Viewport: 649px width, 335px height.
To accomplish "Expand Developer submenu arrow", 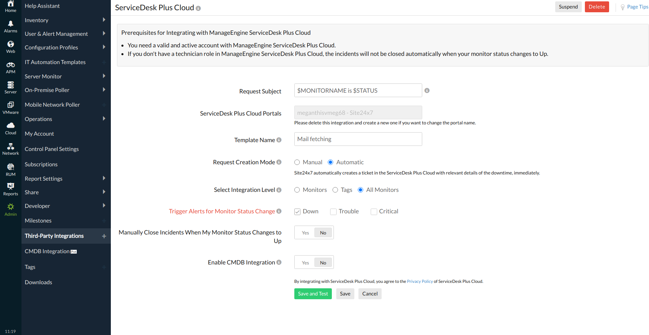I will coord(104,205).
